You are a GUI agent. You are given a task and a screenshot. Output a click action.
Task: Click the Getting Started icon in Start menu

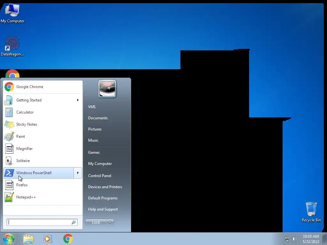(x=9, y=100)
